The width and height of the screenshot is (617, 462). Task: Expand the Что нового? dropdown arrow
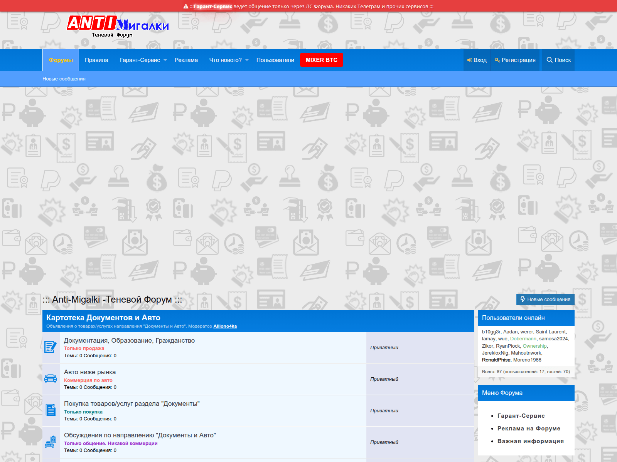pos(247,60)
